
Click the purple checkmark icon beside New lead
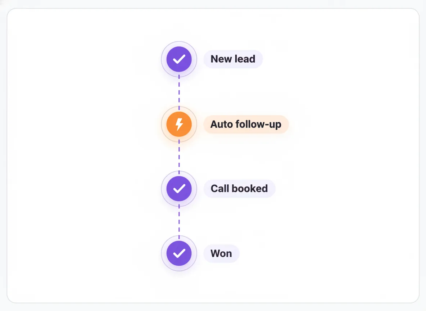179,59
